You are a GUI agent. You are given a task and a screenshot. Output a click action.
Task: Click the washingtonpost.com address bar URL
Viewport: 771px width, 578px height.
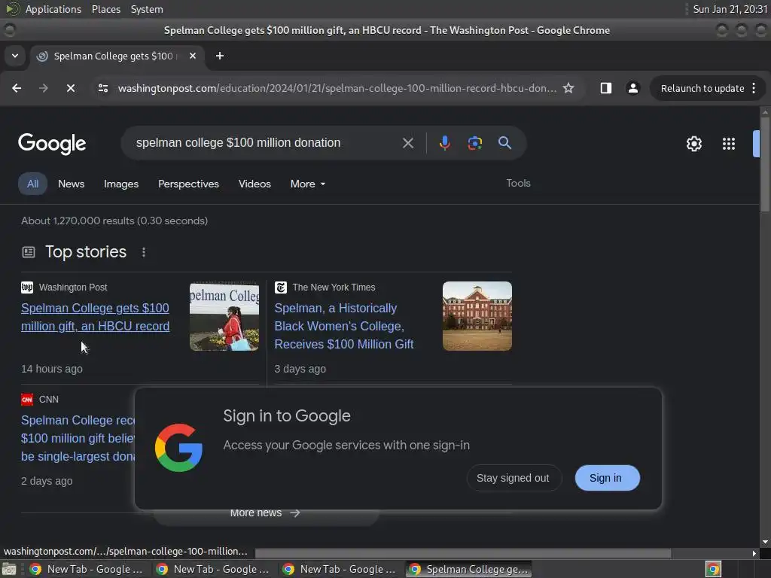(337, 89)
